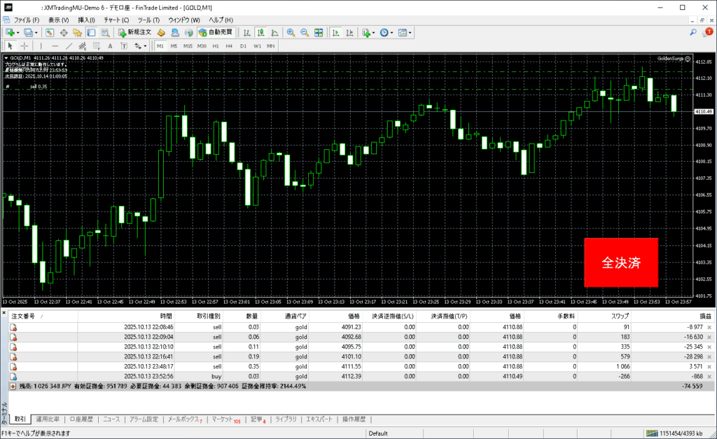Select the crosshair cursor tool
Image resolution: width=717 pixels, height=439 pixels.
pos(25,46)
